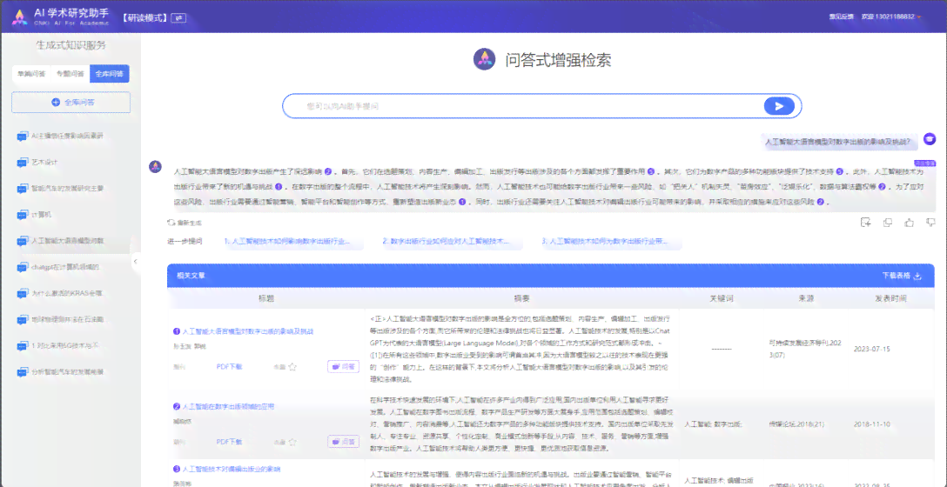Screen dimensions: 947x487
Task: Select the 全库问答 tab
Action: (110, 74)
